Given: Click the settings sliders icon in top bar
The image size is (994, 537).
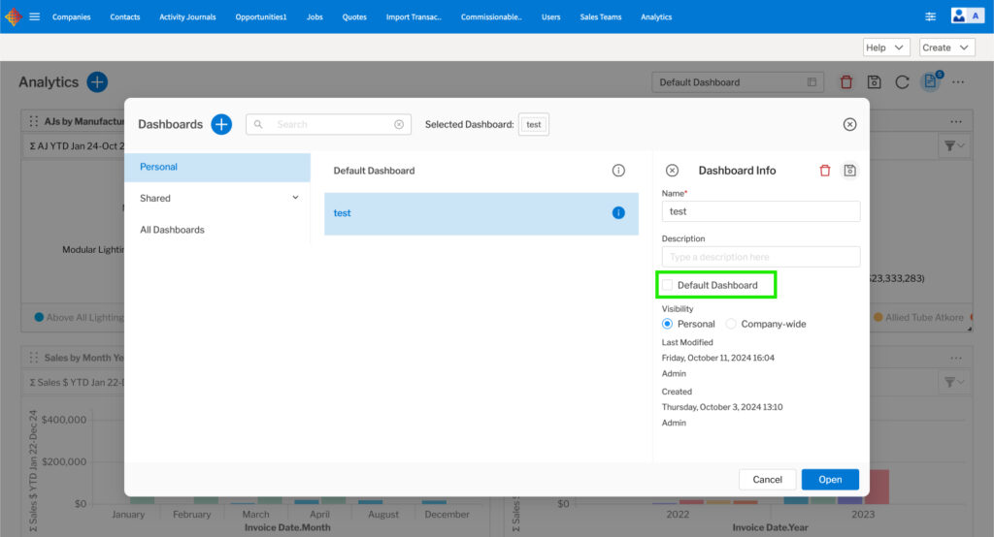Looking at the screenshot, I should [x=930, y=16].
